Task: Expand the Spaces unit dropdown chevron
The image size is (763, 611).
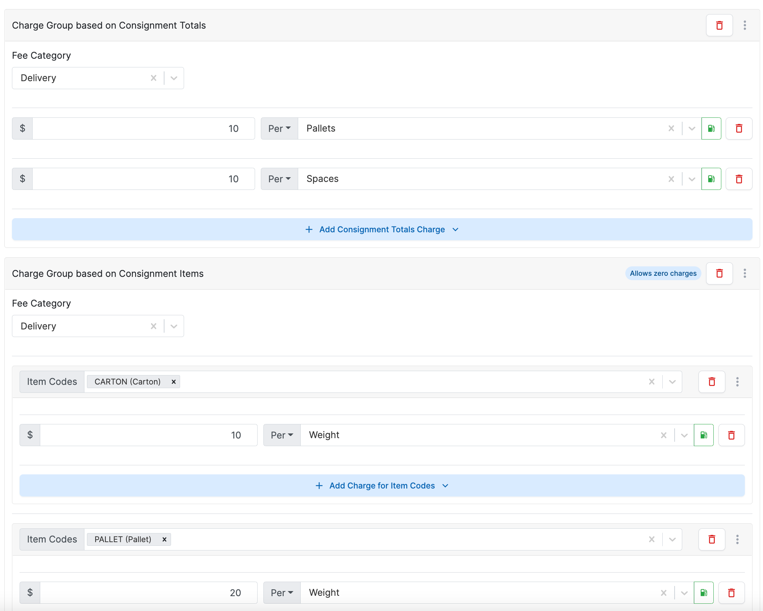Action: (692, 179)
